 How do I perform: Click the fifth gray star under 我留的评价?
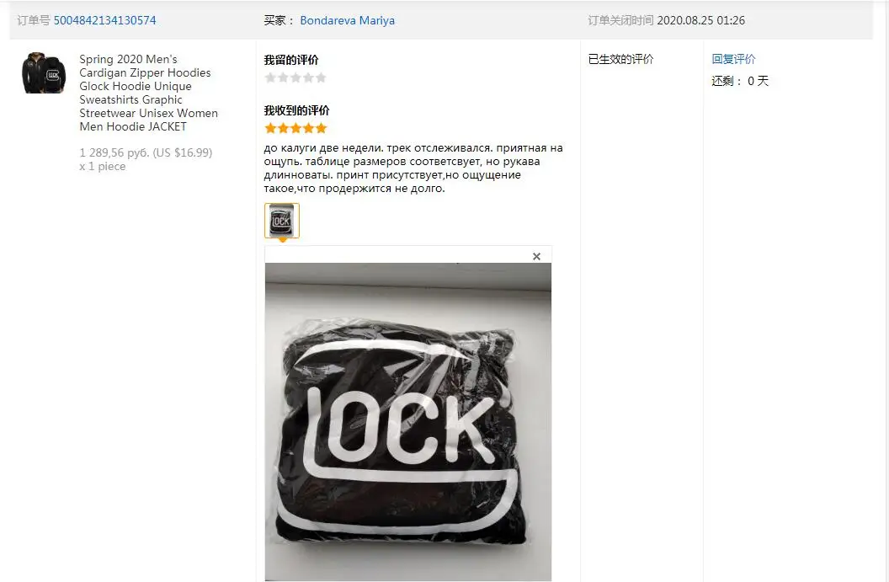tap(321, 77)
